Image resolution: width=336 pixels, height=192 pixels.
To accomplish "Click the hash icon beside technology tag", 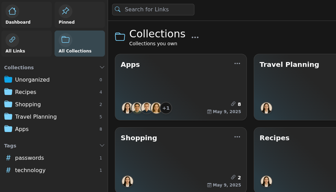I will 8,170.
